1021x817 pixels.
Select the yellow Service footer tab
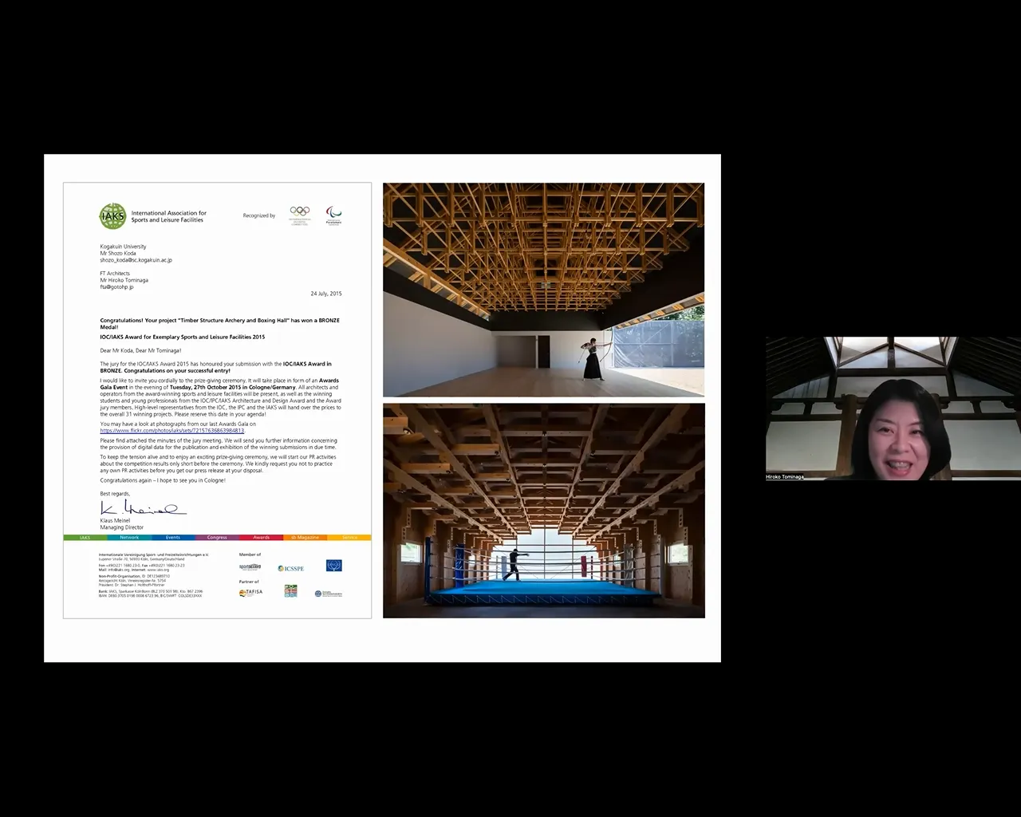[x=349, y=538]
